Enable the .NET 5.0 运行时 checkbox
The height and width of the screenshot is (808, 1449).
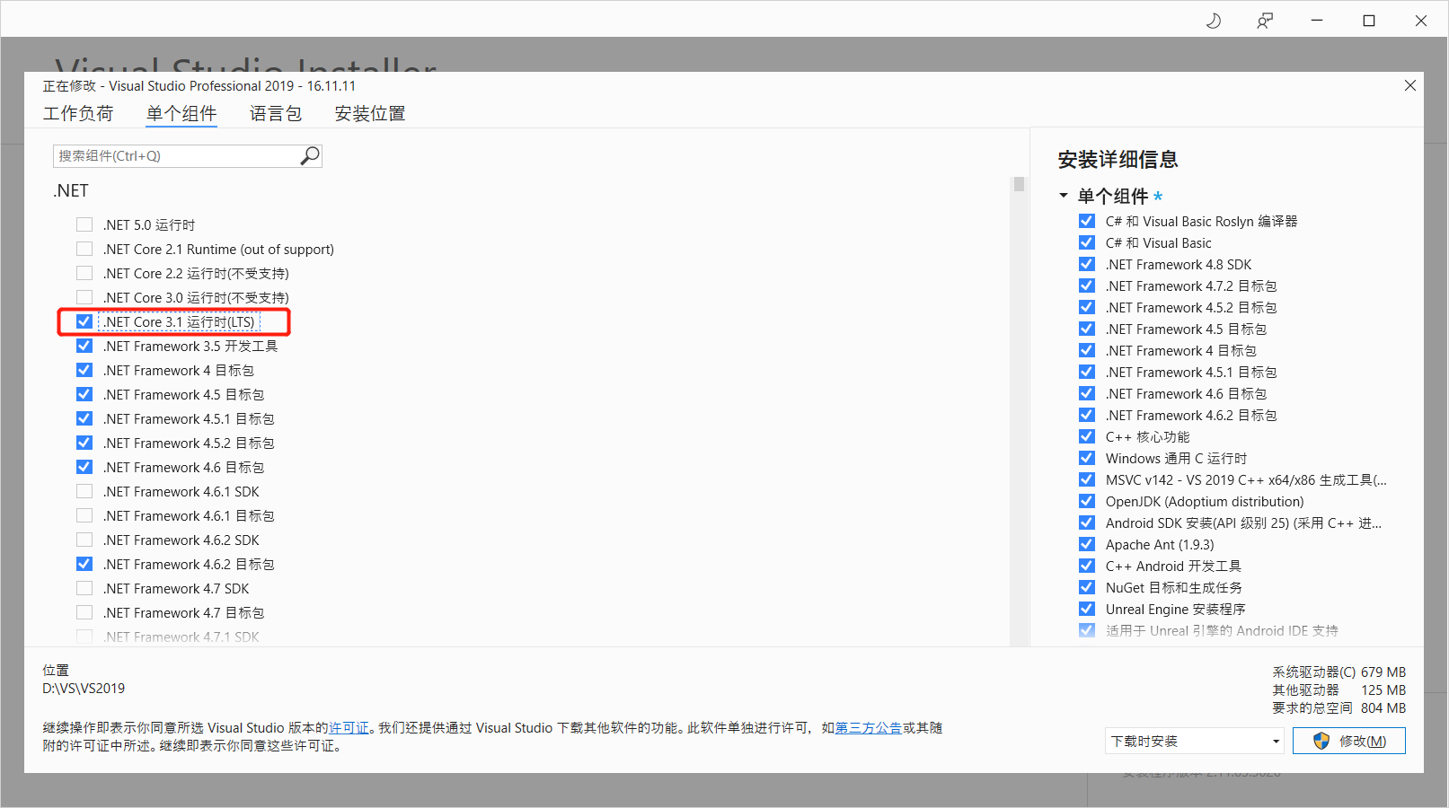[84, 224]
